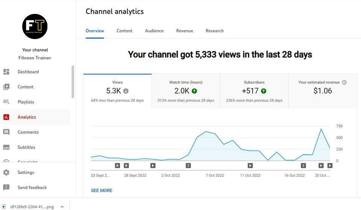Select the Watch time (hours) card
Image resolution: width=361 pixels, height=210 pixels.
click(186, 91)
